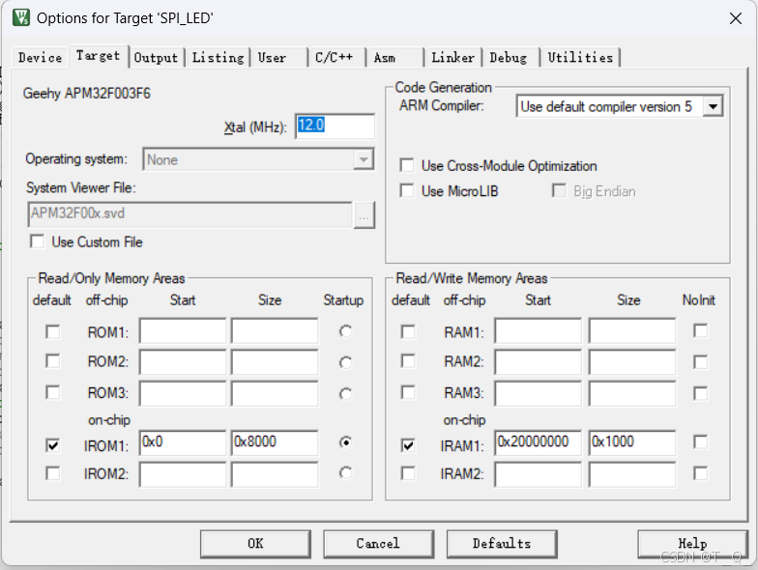This screenshot has width=758, height=570.
Task: Select the Target tab
Action: (x=99, y=56)
